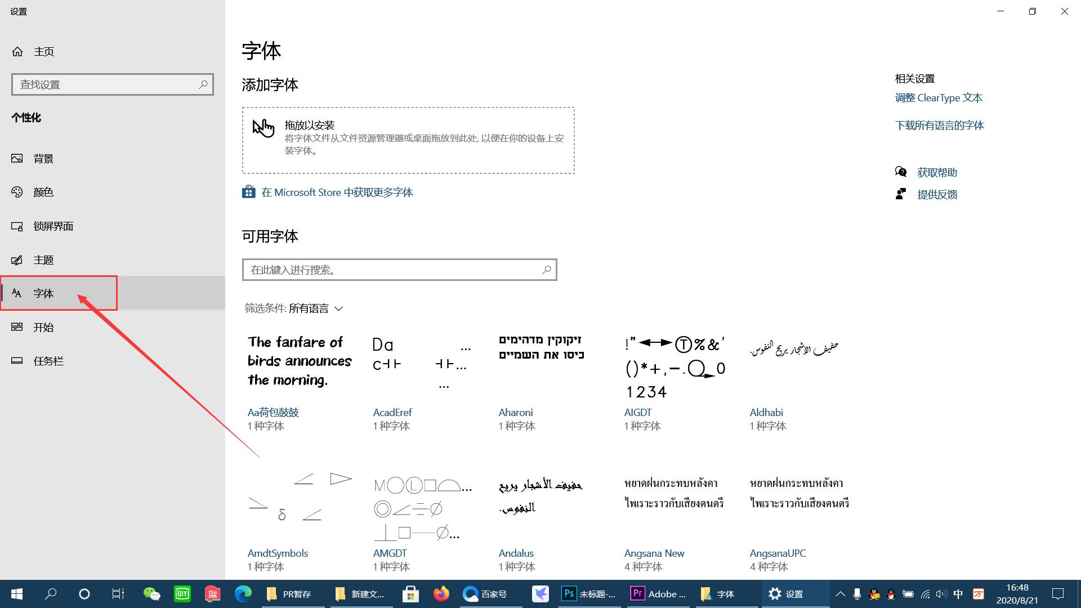Image resolution: width=1081 pixels, height=608 pixels.
Task: Select the 颜色 (Colors) sidebar icon
Action: pyautogui.click(x=17, y=192)
